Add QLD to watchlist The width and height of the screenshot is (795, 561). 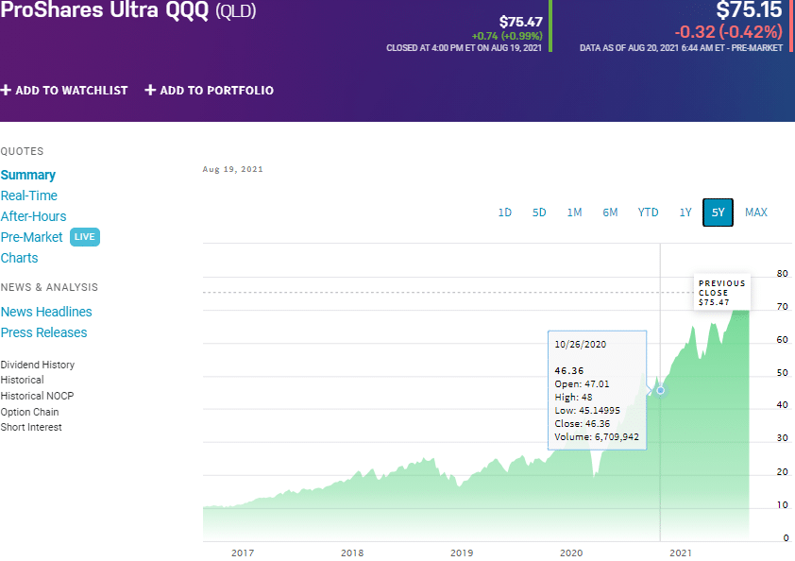pos(64,91)
